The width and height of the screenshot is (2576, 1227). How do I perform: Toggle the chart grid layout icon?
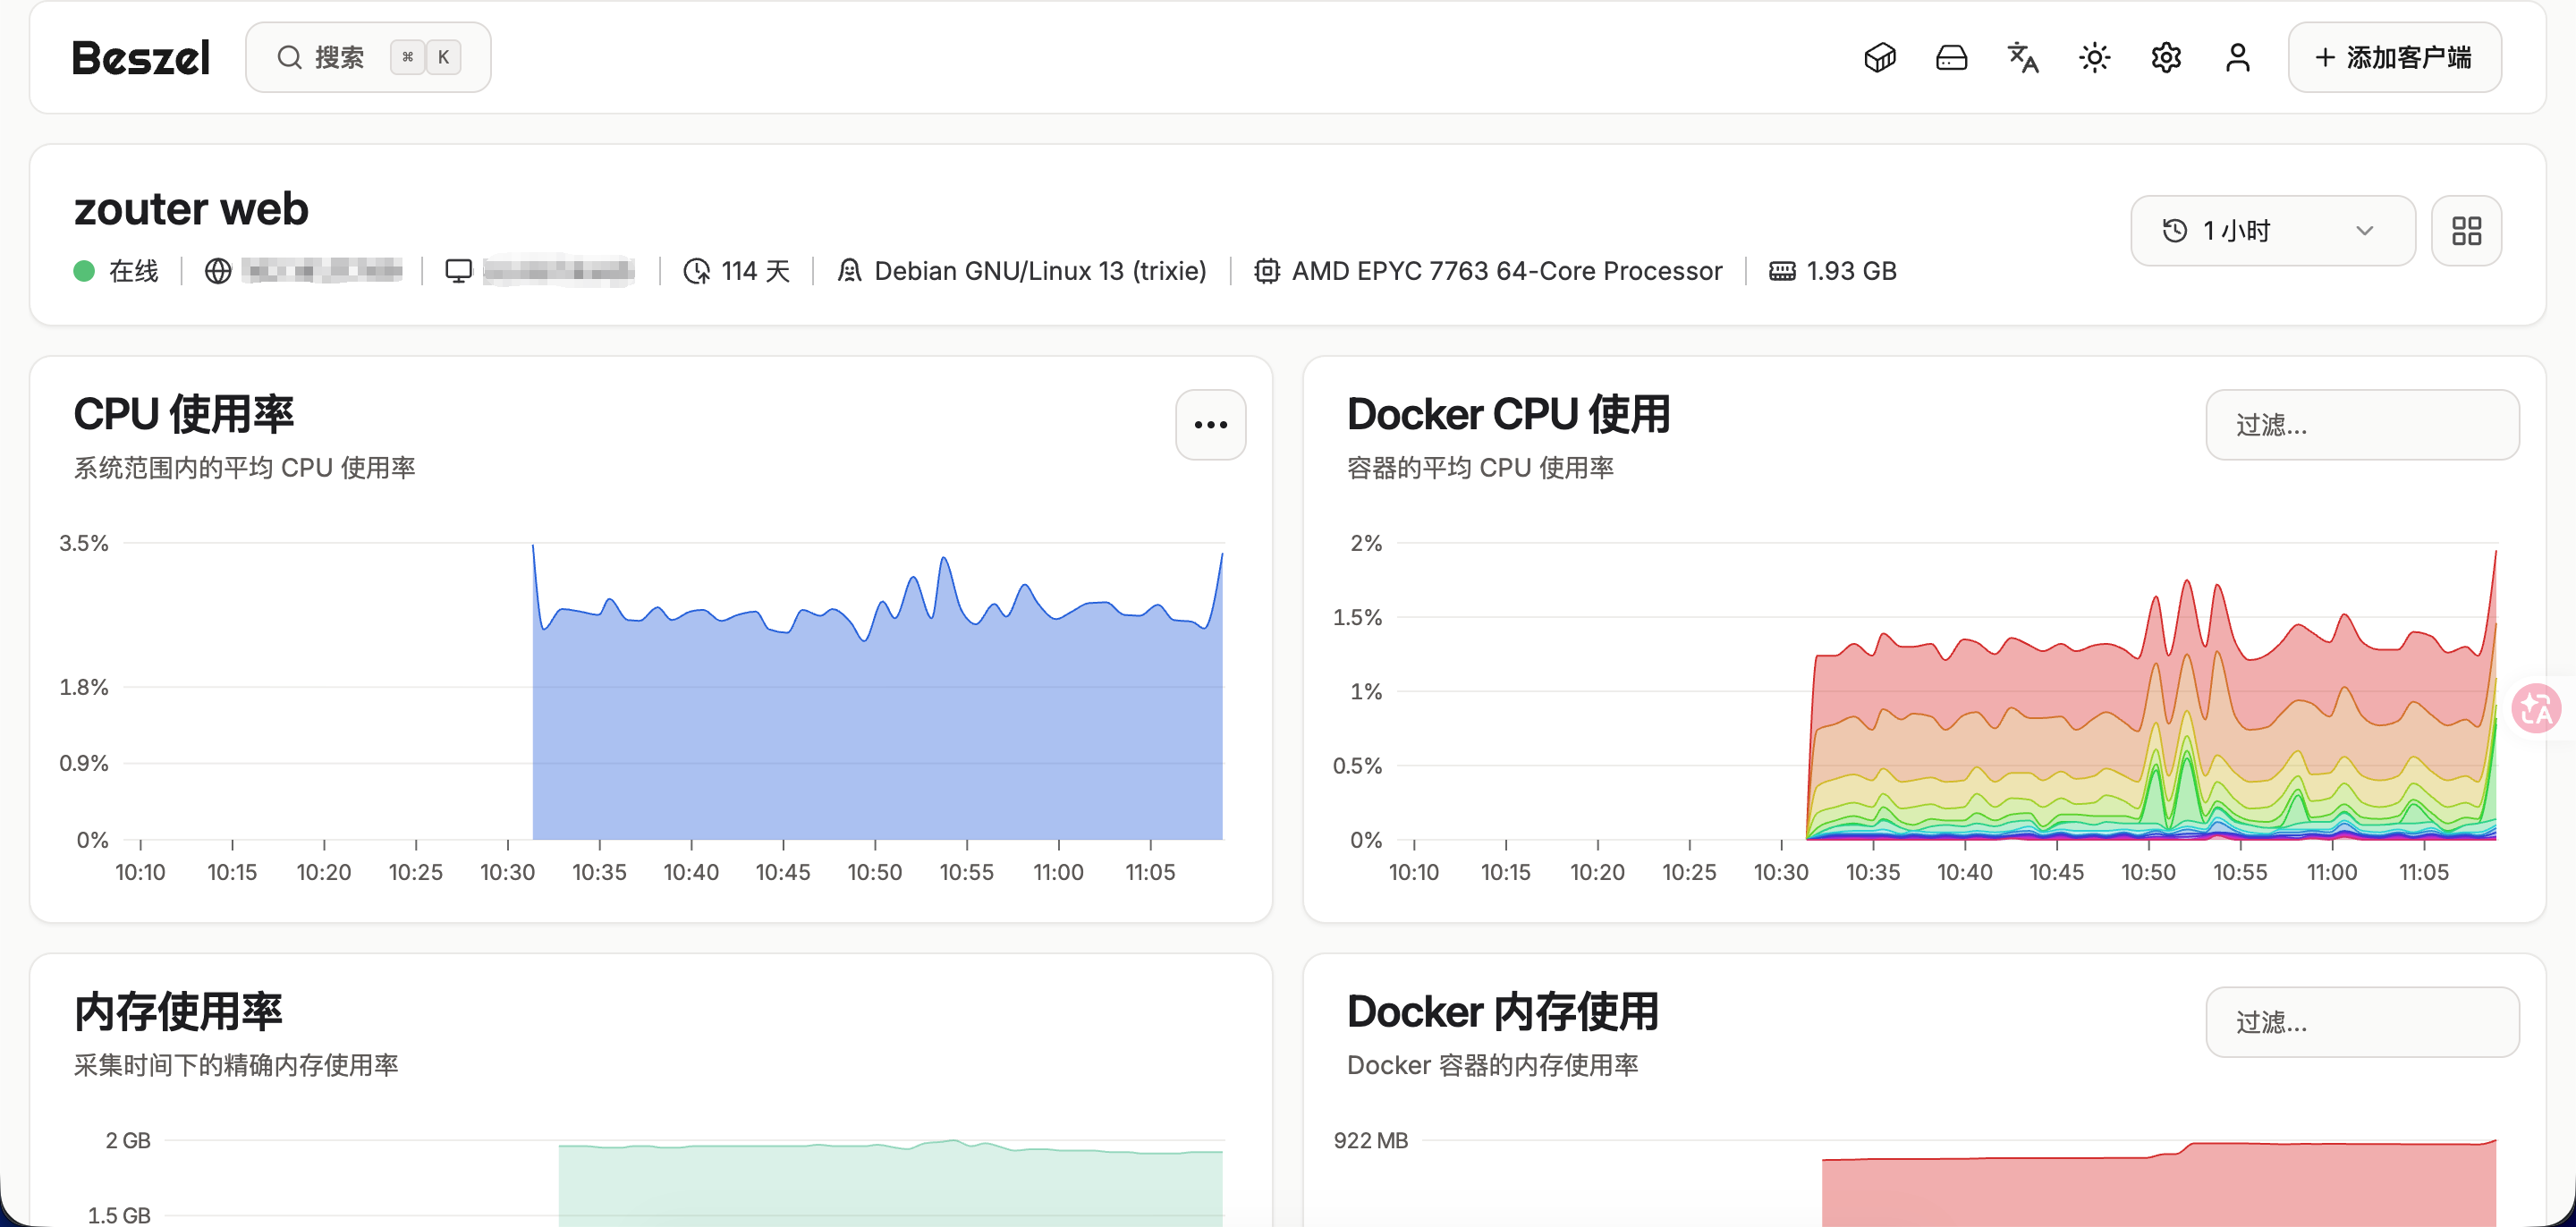(x=2466, y=231)
